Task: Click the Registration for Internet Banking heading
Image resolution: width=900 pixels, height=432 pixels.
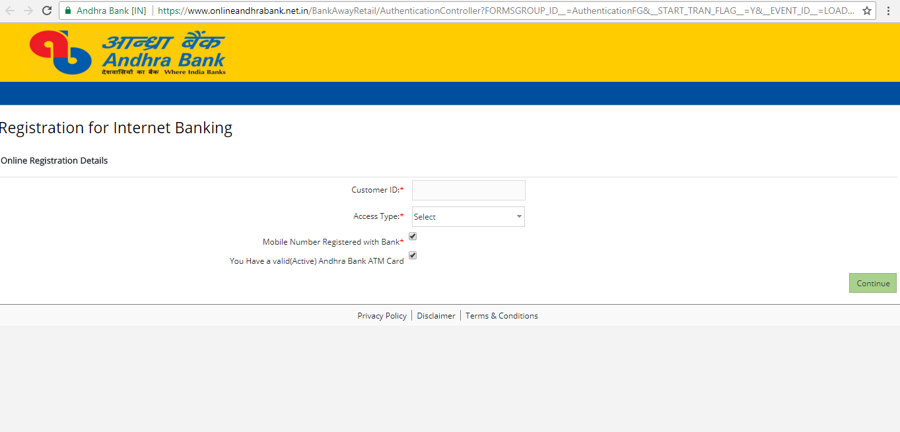Action: point(116,128)
